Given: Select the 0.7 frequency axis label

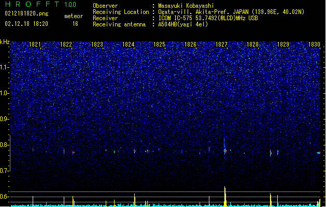Looking at the screenshot, I should pos(4,171).
